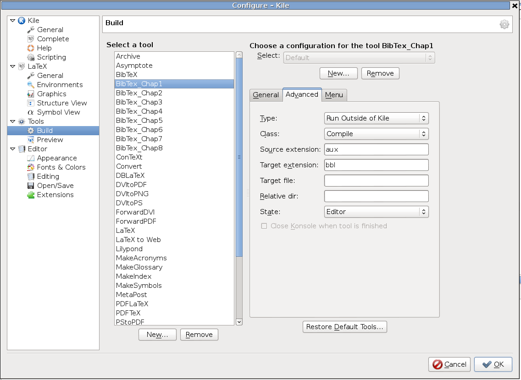
Task: Click the LaTeX category icon
Action: pos(22,66)
